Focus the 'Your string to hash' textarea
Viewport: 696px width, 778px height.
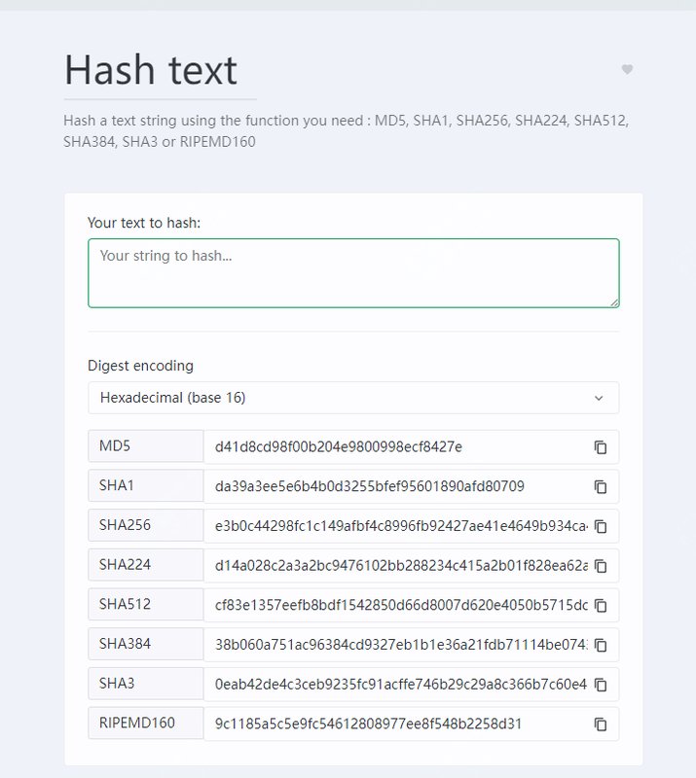pyautogui.click(x=352, y=273)
